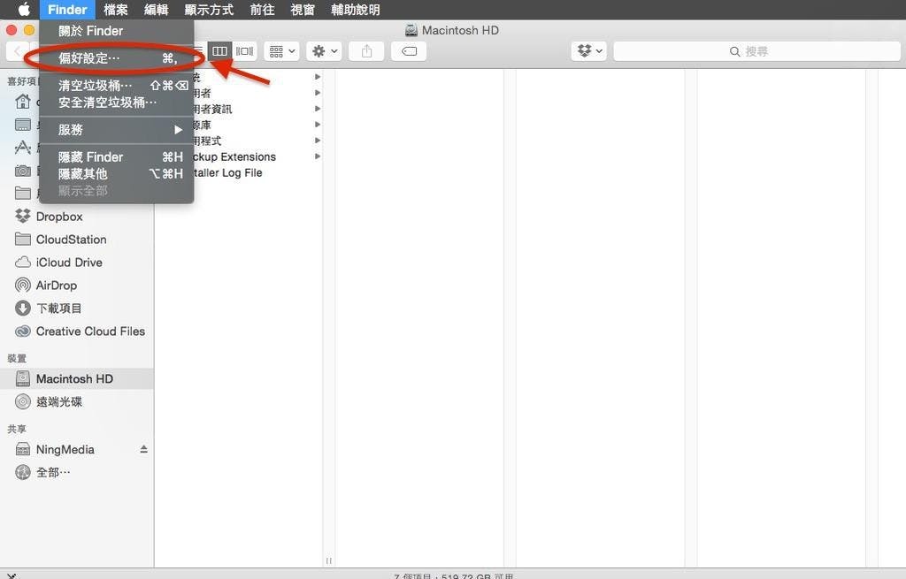Click the iCloud Drive cloud icon
Viewport: 906px width, 579px height.
click(22, 262)
